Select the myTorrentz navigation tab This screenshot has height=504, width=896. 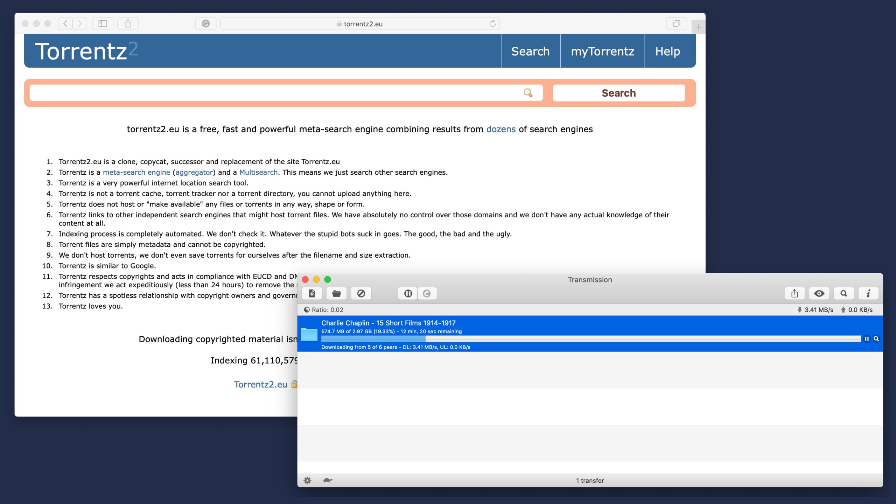tap(602, 51)
